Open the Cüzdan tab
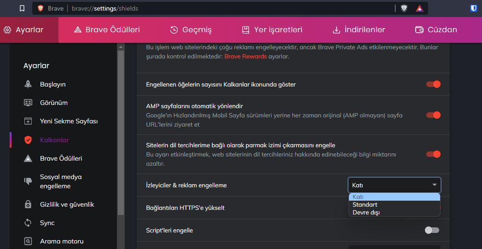482x249 pixels. click(x=436, y=30)
